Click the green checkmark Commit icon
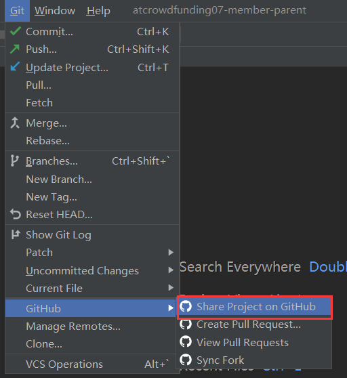Image resolution: width=347 pixels, height=378 pixels. (x=15, y=31)
